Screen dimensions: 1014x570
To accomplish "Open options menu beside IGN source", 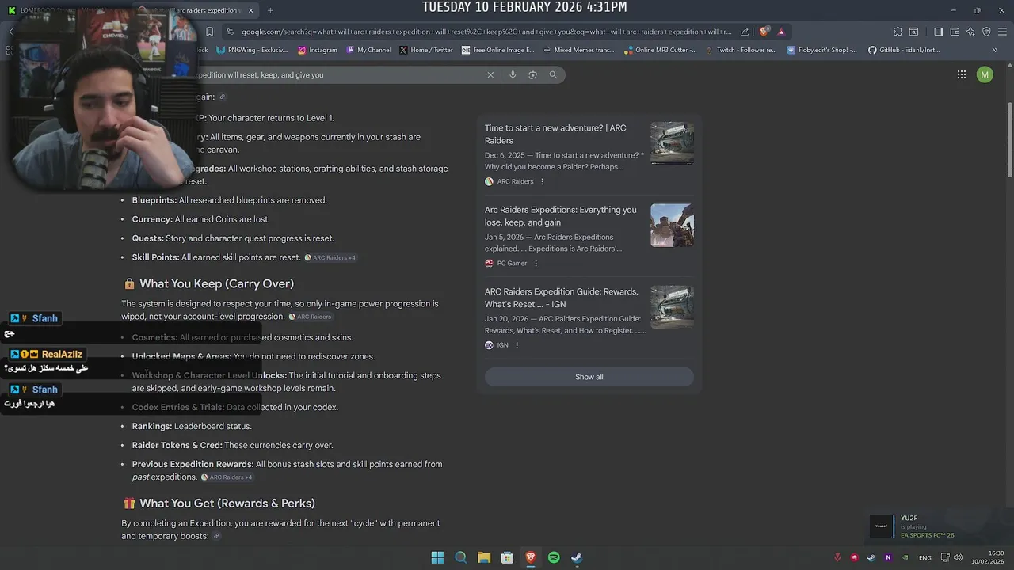I will [517, 345].
